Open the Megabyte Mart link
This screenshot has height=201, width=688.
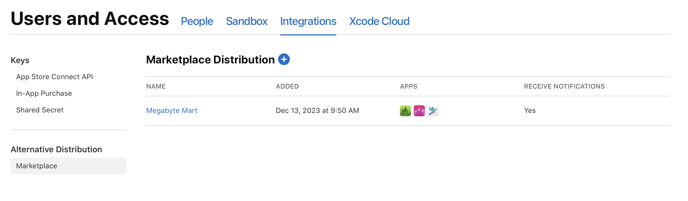[x=172, y=110]
